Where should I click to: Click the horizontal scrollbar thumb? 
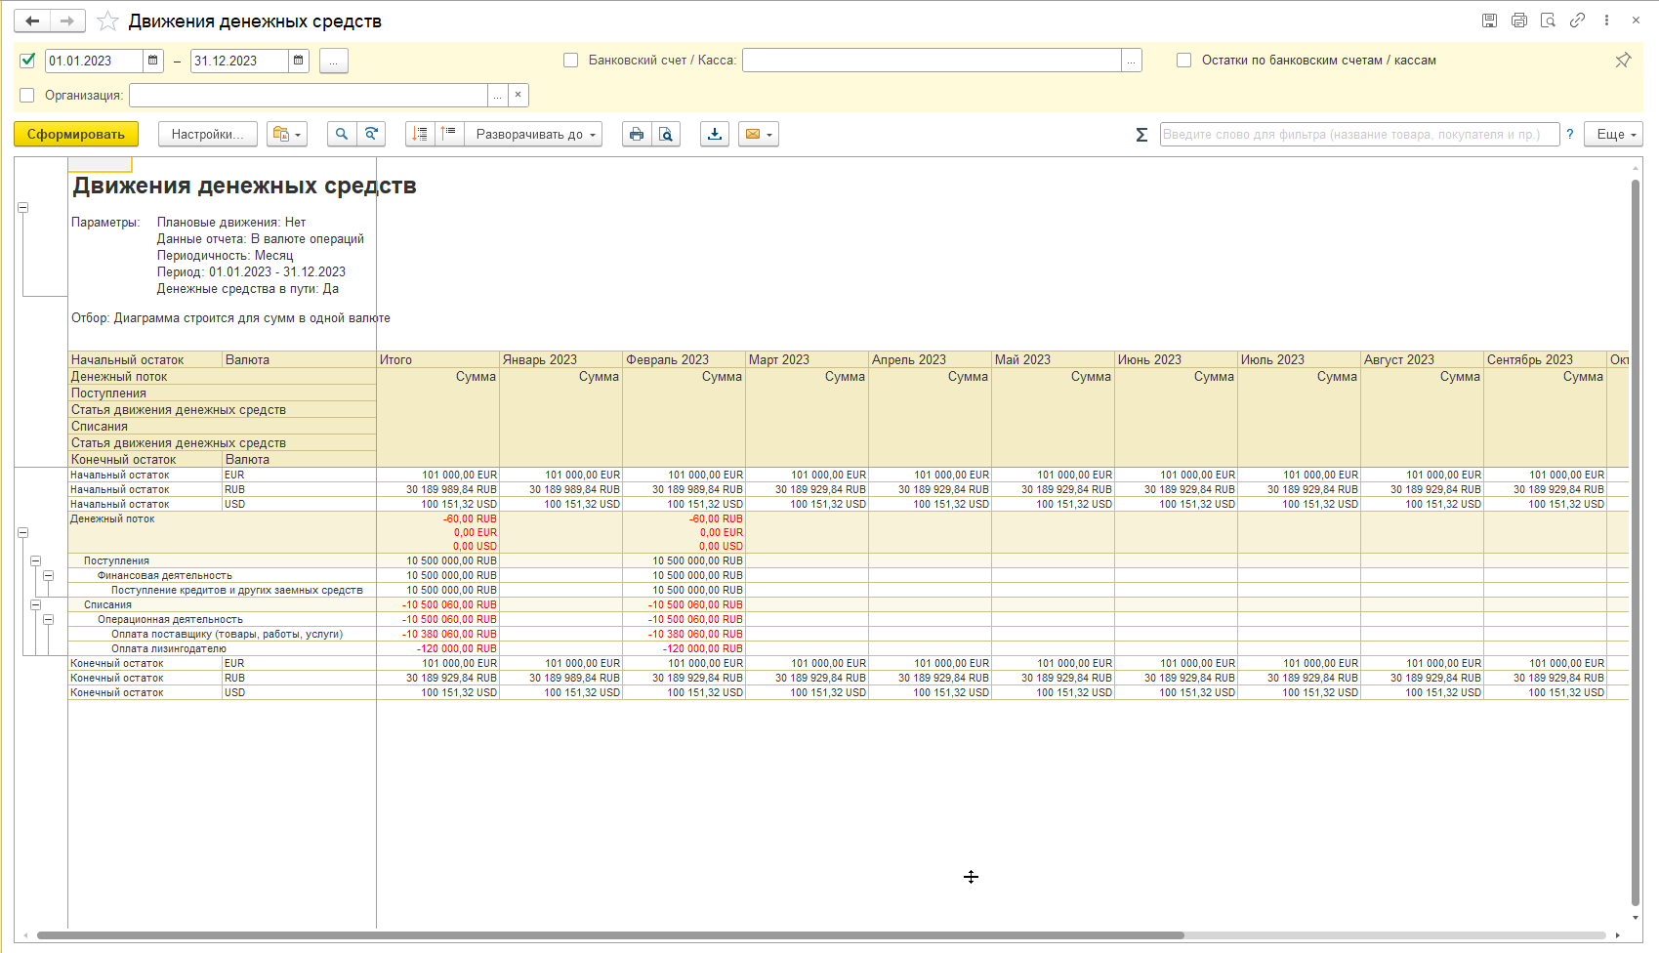(610, 935)
